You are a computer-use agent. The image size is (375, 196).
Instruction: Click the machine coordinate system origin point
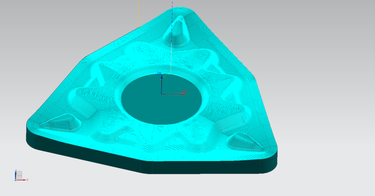click(x=162, y=94)
